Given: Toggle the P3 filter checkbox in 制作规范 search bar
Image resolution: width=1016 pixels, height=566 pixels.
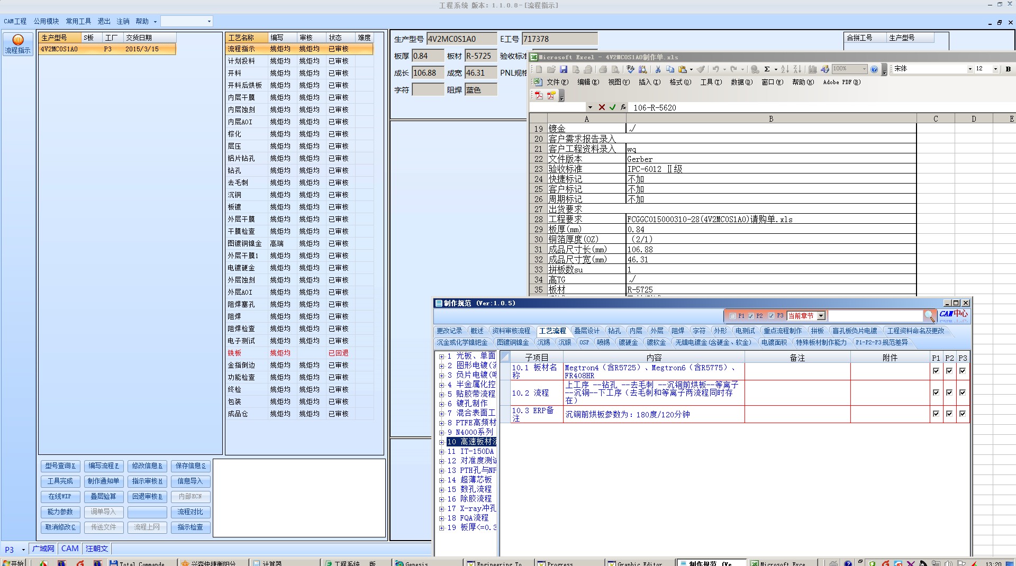Looking at the screenshot, I should coord(771,316).
